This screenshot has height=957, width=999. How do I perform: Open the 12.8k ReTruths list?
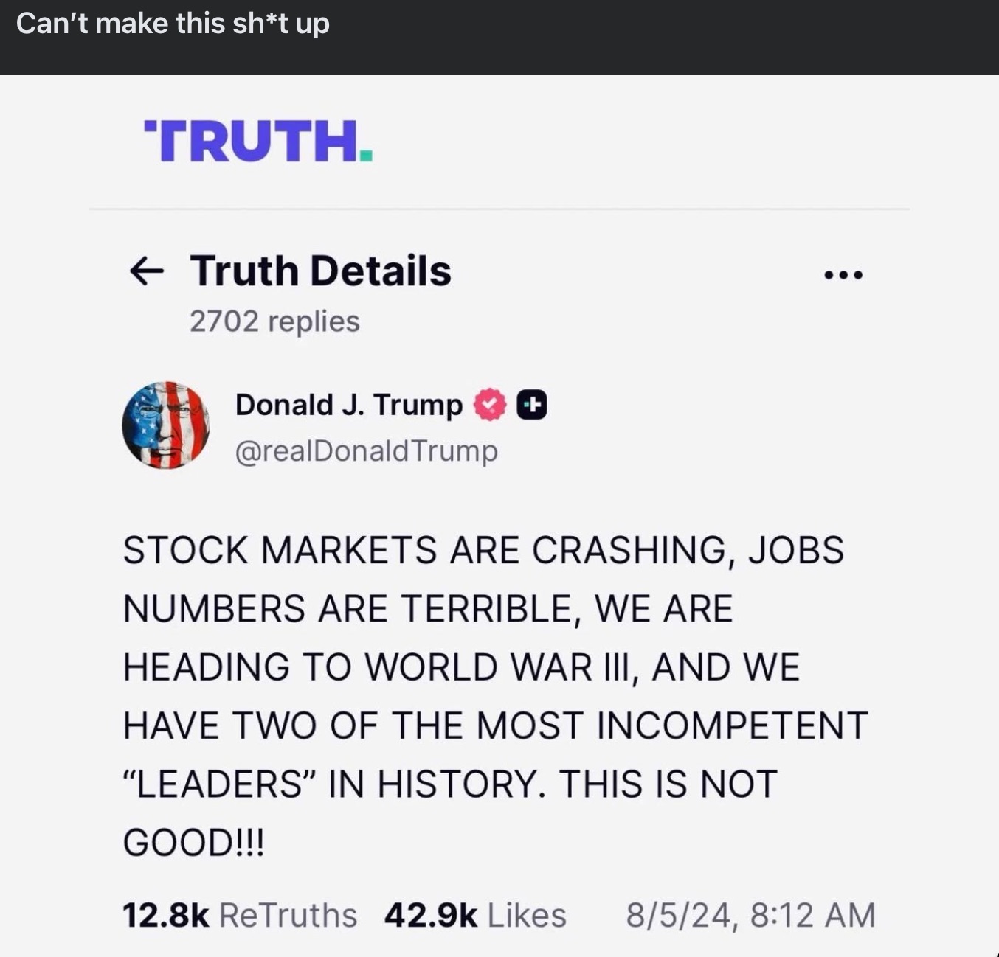[240, 915]
